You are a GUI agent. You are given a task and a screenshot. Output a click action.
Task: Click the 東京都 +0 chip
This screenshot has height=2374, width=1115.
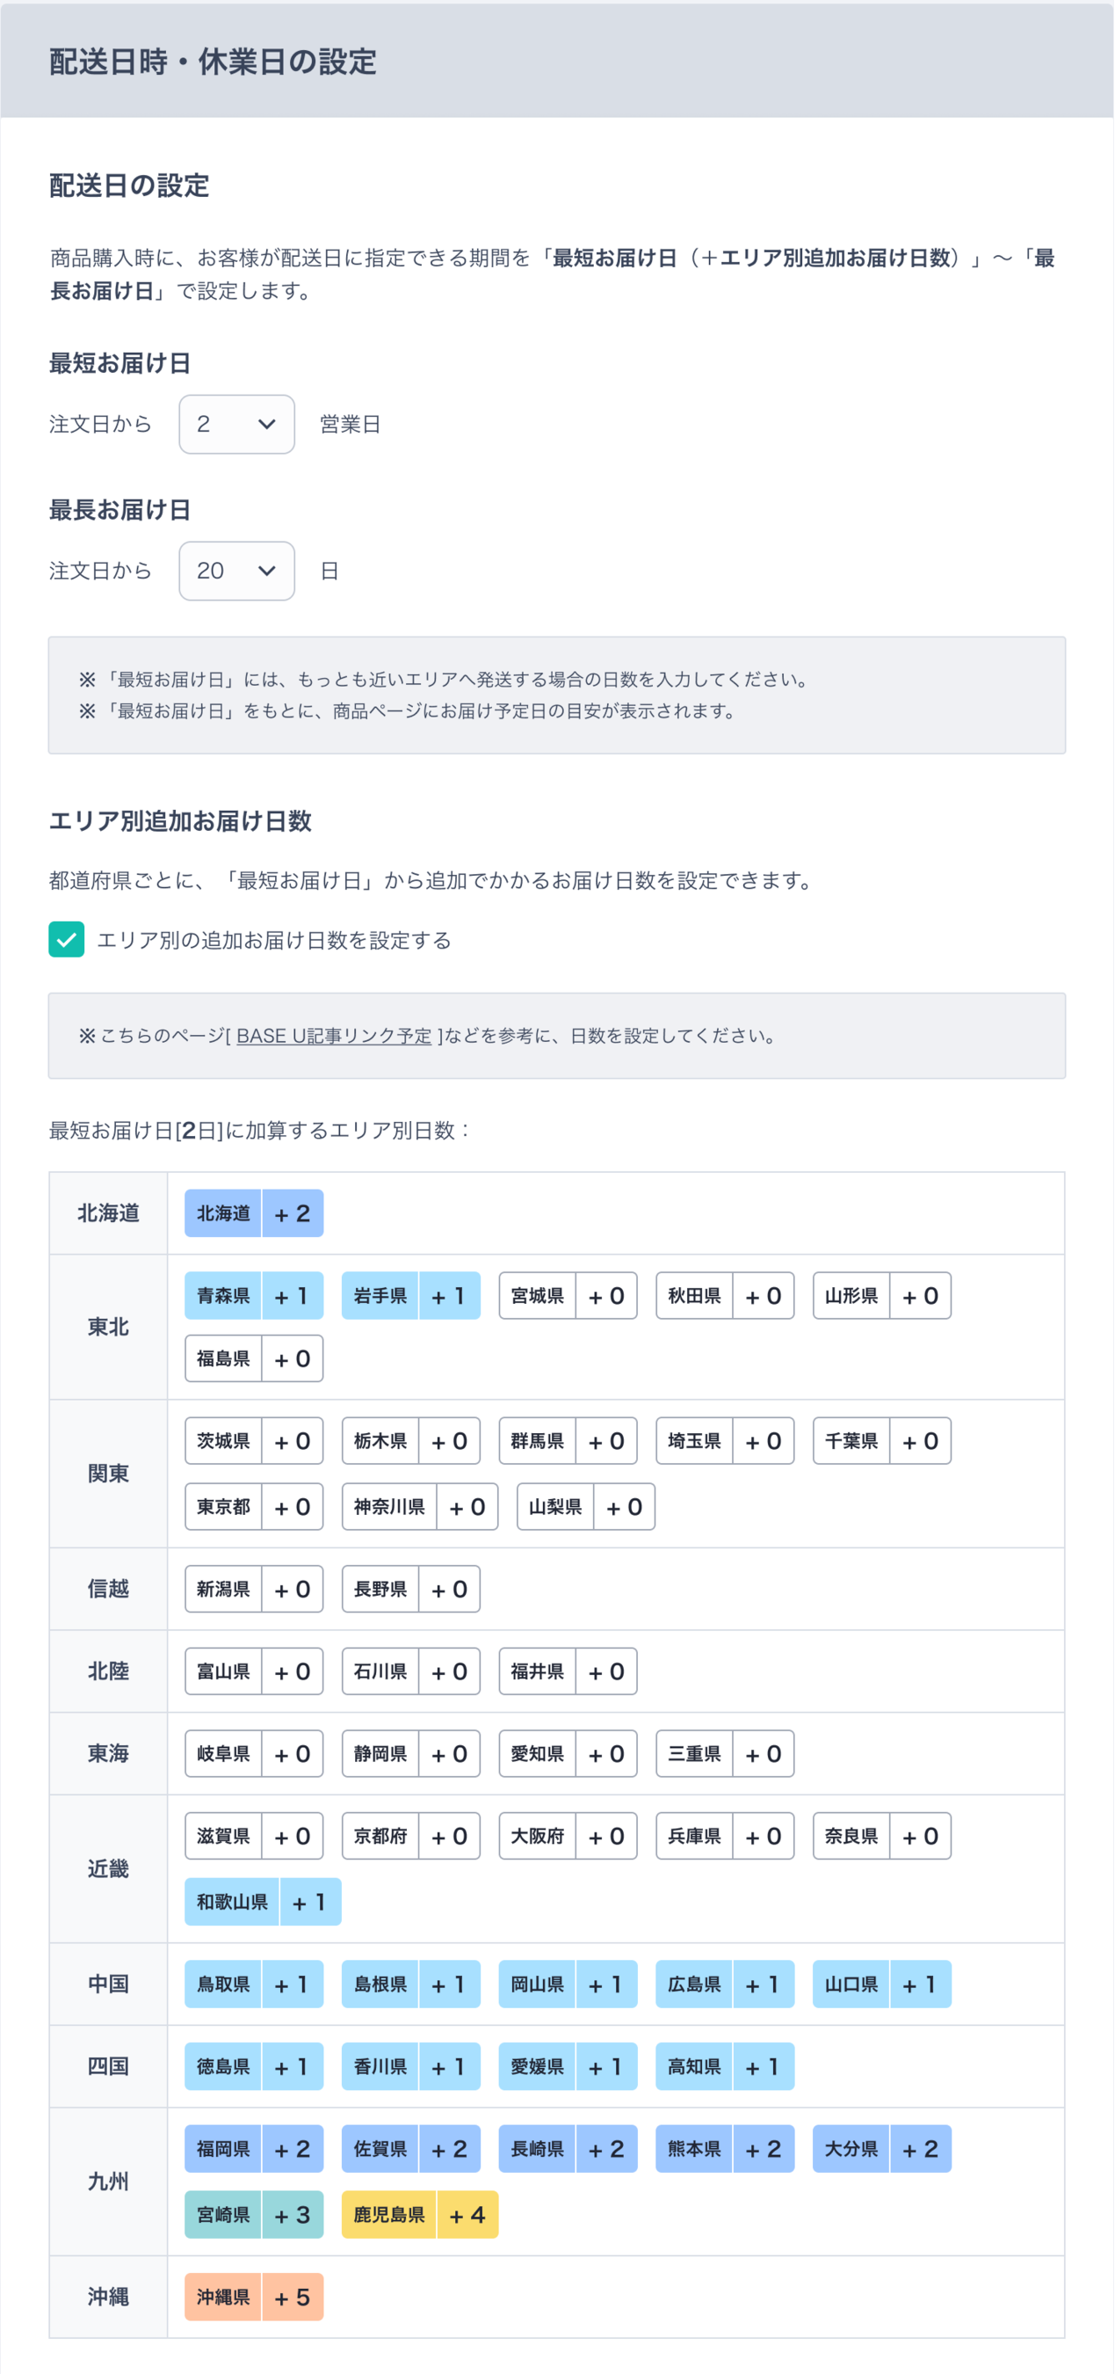(x=253, y=1507)
